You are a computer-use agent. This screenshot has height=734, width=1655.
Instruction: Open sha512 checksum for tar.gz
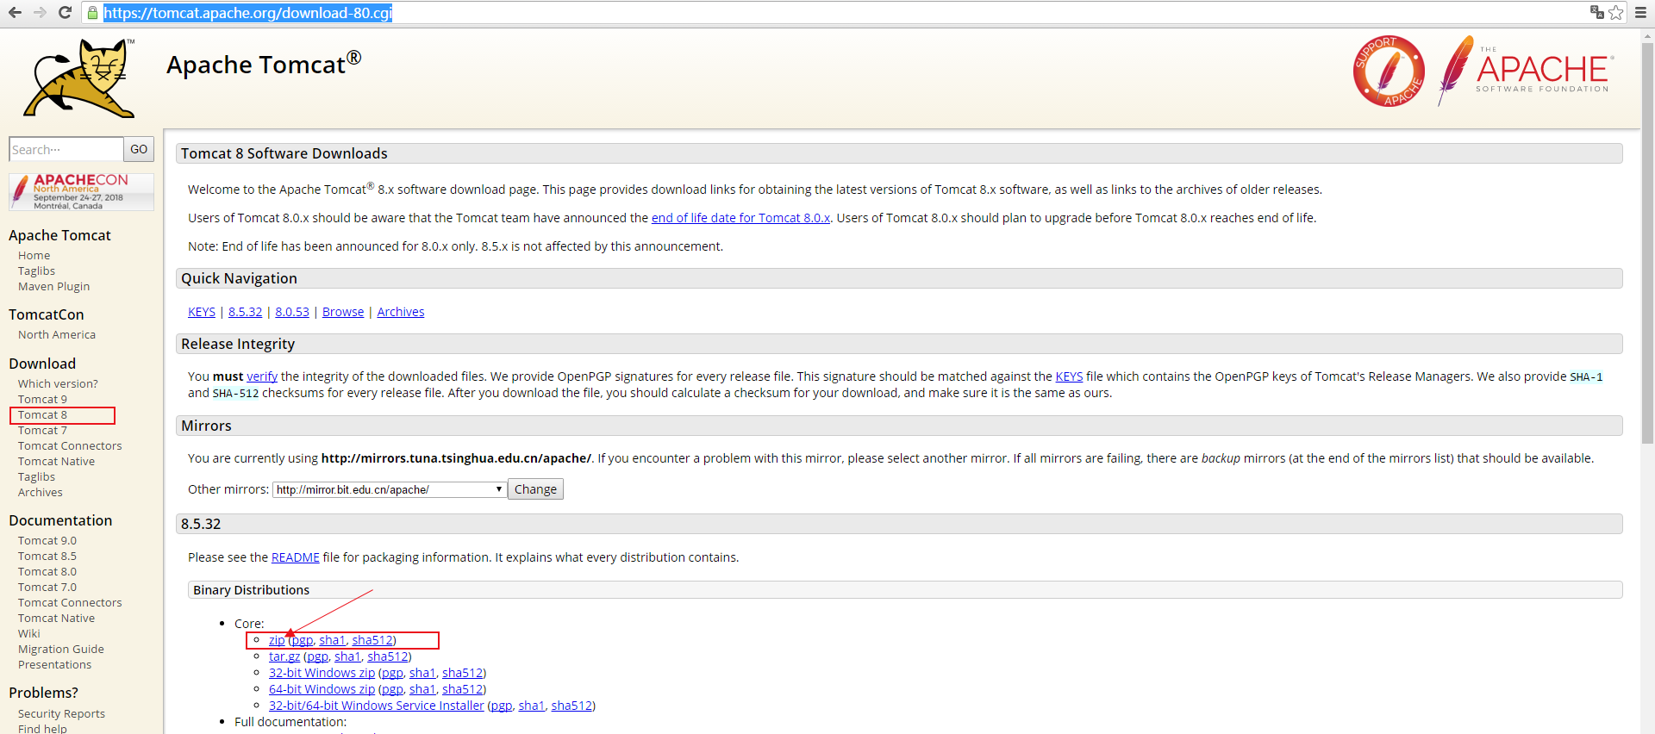click(x=388, y=656)
